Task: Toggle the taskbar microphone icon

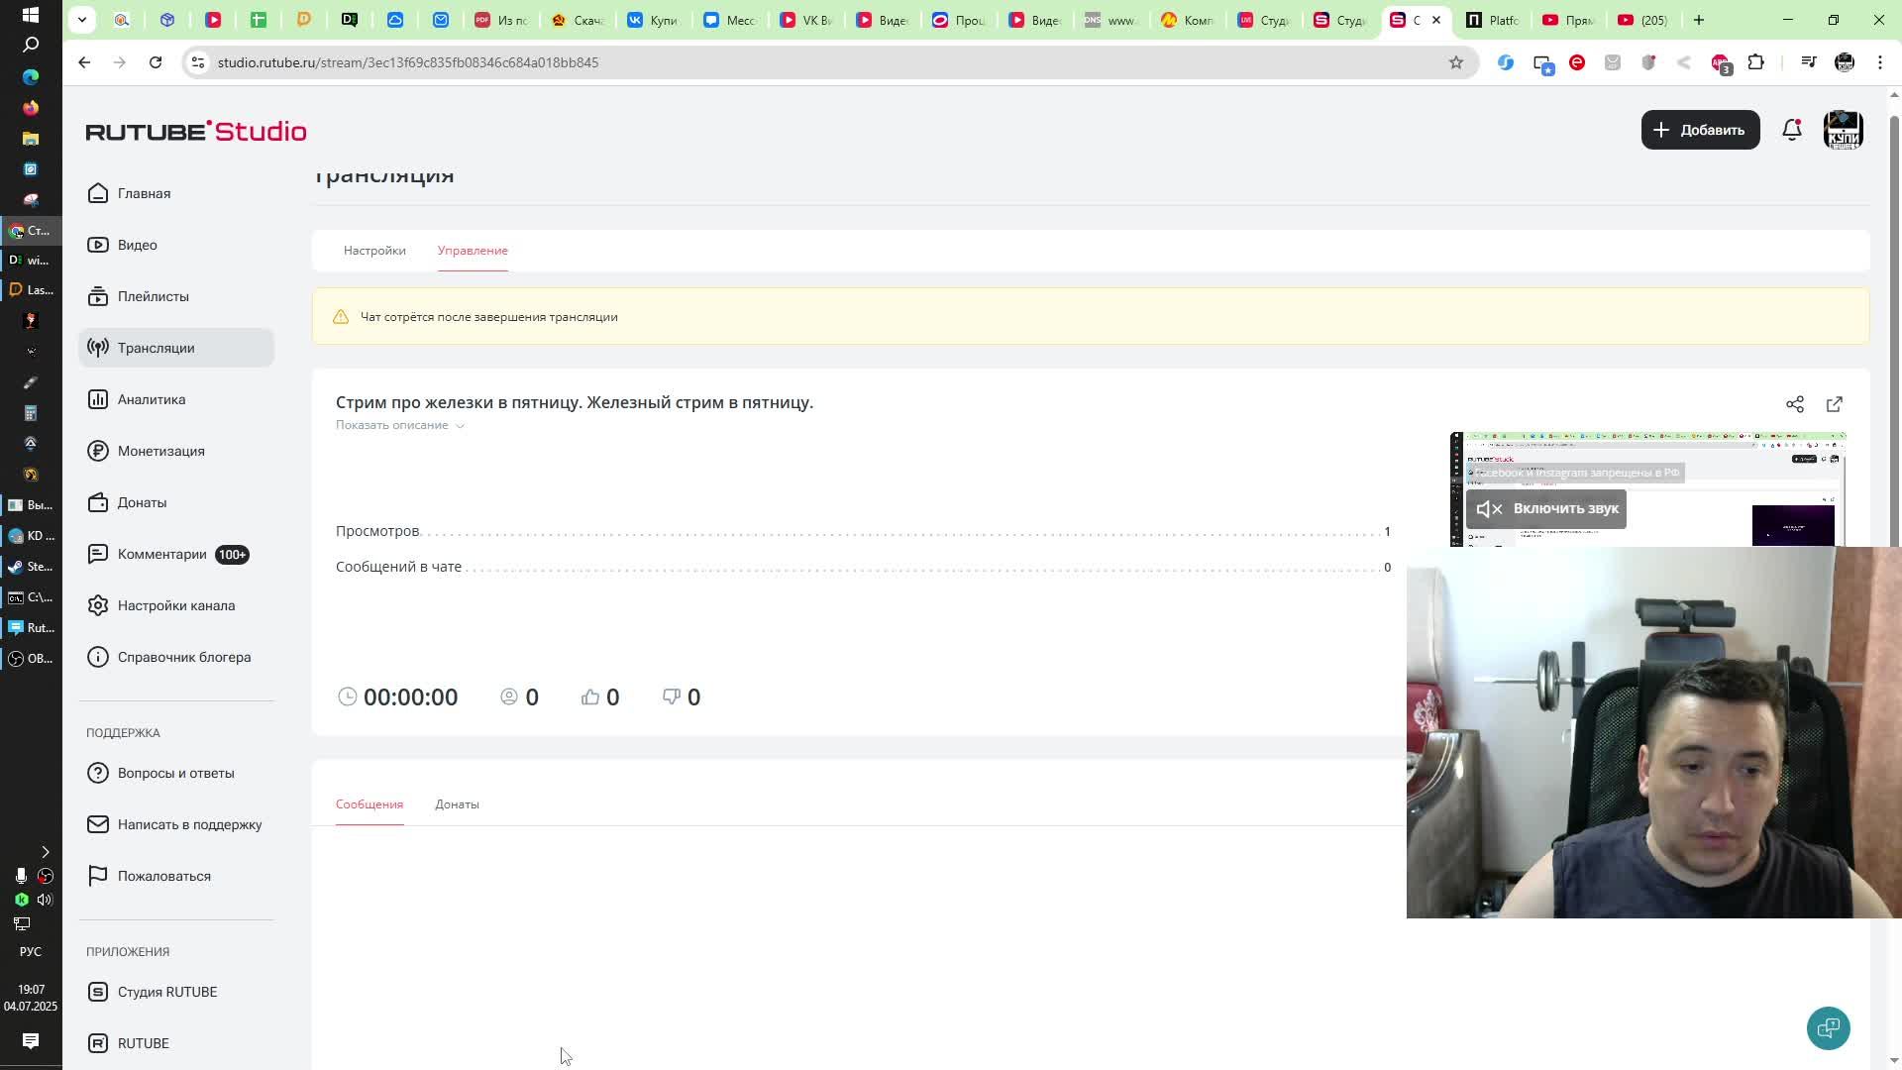Action: [x=20, y=876]
